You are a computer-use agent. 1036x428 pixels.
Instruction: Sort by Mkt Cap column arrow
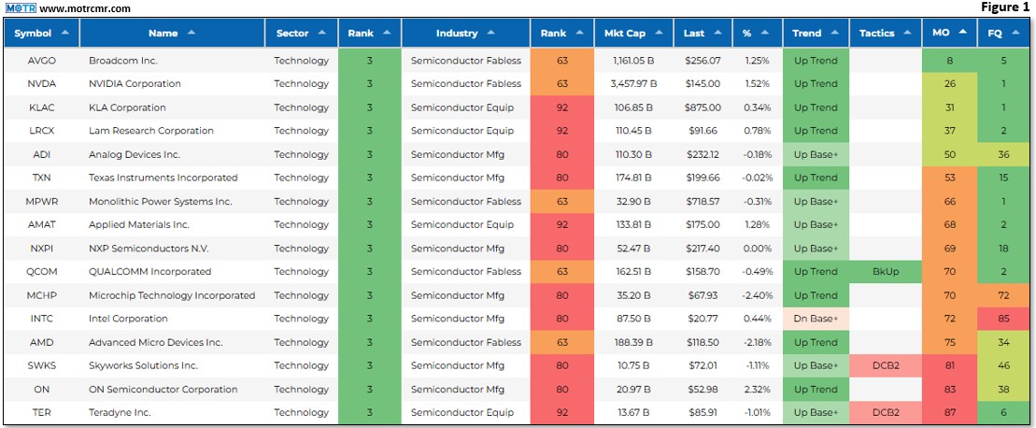658,33
